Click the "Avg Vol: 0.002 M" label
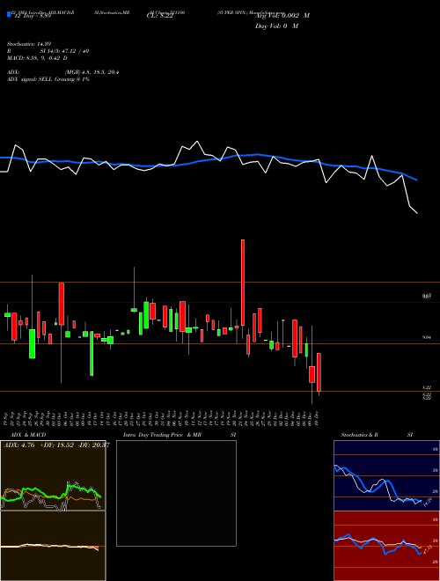Image resolution: width=440 pixels, height=581 pixels. (x=282, y=16)
